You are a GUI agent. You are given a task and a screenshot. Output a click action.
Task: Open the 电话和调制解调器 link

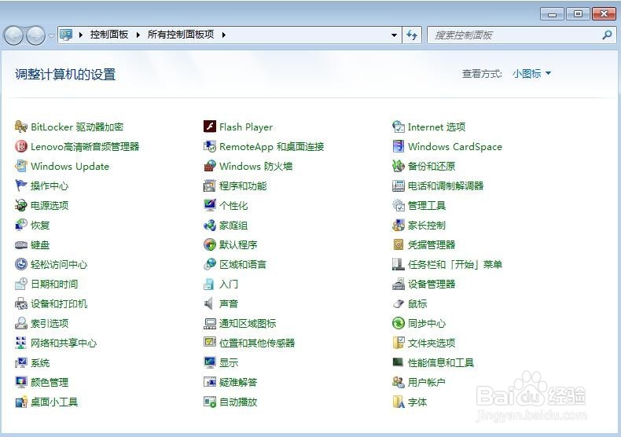[446, 186]
